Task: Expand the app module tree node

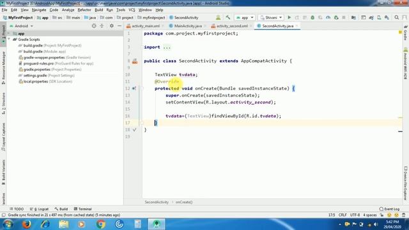Action: (9, 33)
